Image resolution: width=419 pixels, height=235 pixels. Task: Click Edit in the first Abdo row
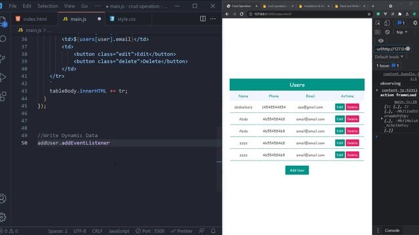point(340,119)
